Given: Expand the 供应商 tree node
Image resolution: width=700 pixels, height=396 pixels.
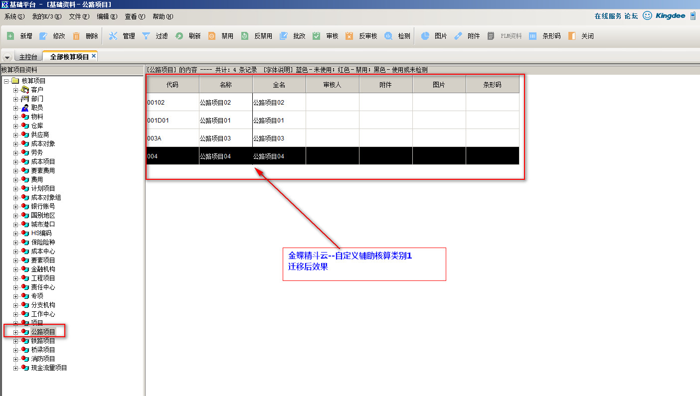Looking at the screenshot, I should pyautogui.click(x=15, y=135).
